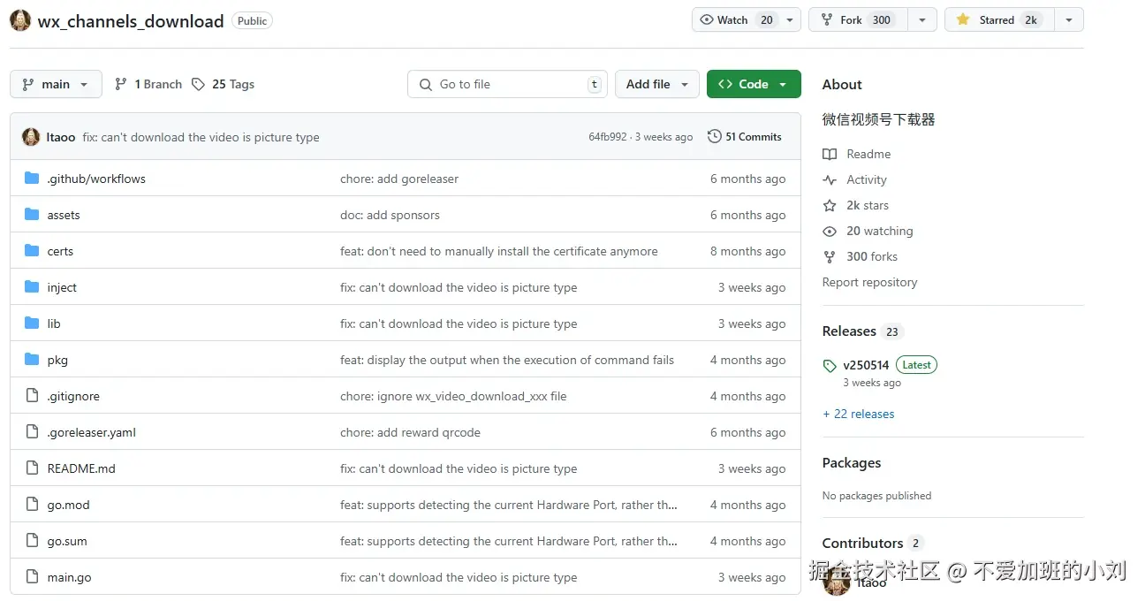This screenshot has width=1145, height=601.
Task: Focus the Go to file search field
Action: (508, 84)
